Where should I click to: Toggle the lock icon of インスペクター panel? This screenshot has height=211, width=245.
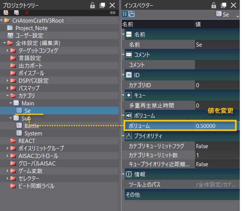[214, 5]
